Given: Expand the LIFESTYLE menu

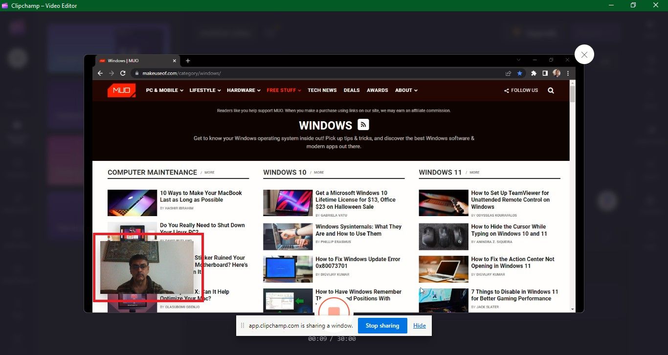Looking at the screenshot, I should click(x=205, y=90).
